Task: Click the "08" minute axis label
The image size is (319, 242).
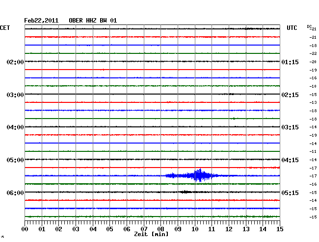Action: (x=160, y=229)
